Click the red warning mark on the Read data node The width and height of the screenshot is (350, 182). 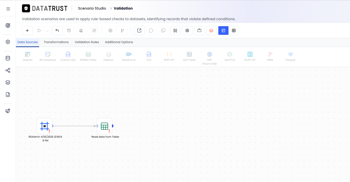pos(109,131)
